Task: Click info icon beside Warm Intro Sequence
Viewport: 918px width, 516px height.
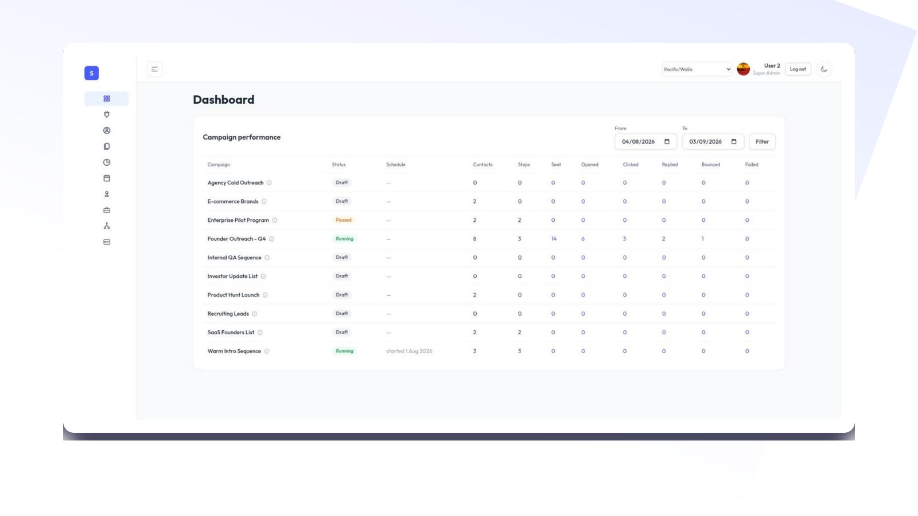Action: (267, 351)
